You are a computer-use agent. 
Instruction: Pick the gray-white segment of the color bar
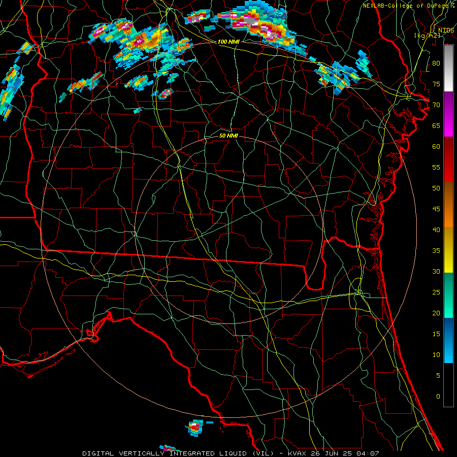click(448, 68)
